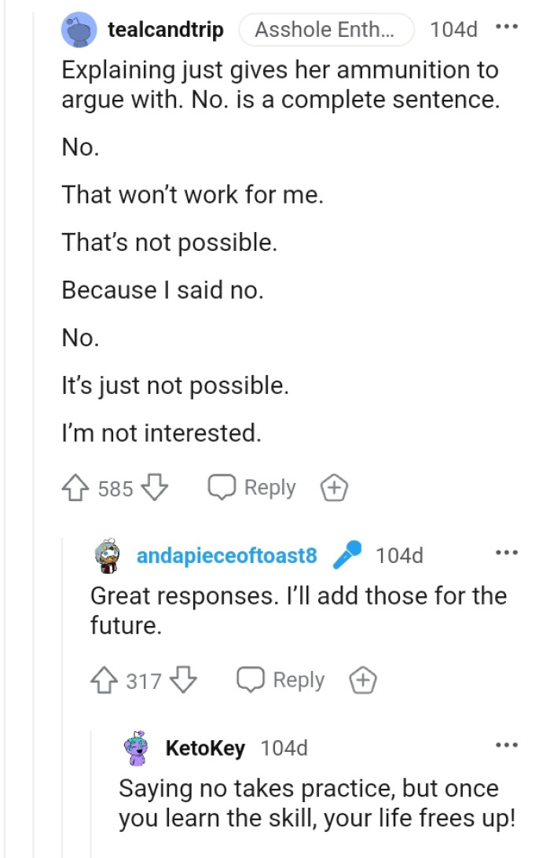Open overflow menu on KetoKey's comment
The image size is (550, 858).
tap(508, 744)
